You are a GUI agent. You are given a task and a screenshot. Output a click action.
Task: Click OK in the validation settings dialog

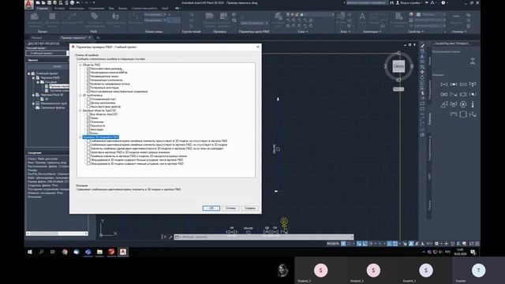pyautogui.click(x=211, y=208)
